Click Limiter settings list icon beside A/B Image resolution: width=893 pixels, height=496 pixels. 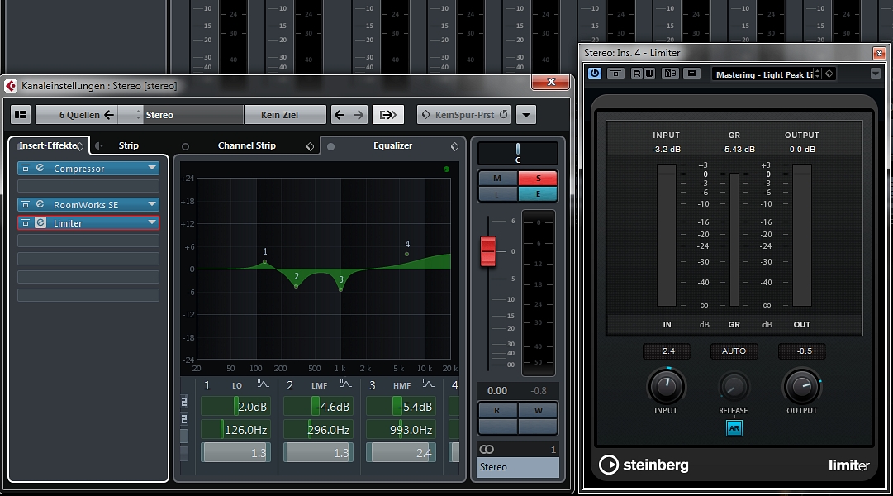(x=691, y=74)
